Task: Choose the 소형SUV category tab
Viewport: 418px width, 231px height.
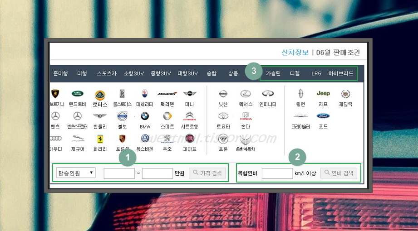Action: (x=133, y=73)
